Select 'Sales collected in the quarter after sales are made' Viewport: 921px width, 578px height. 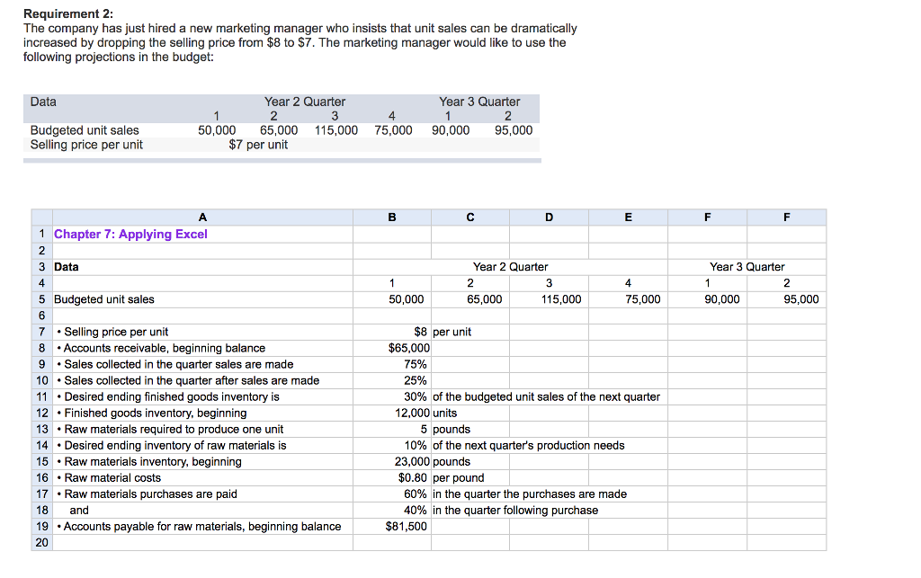tap(202, 381)
